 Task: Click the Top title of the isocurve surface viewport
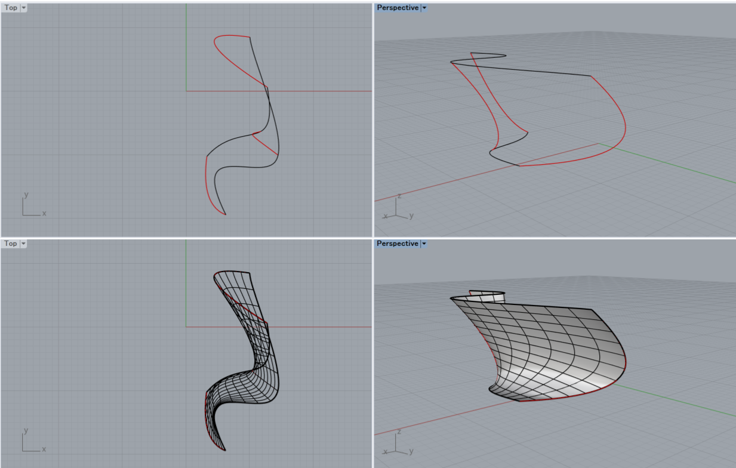coord(11,244)
